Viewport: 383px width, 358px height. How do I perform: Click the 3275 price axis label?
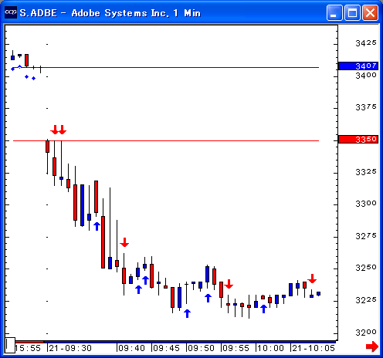click(366, 236)
